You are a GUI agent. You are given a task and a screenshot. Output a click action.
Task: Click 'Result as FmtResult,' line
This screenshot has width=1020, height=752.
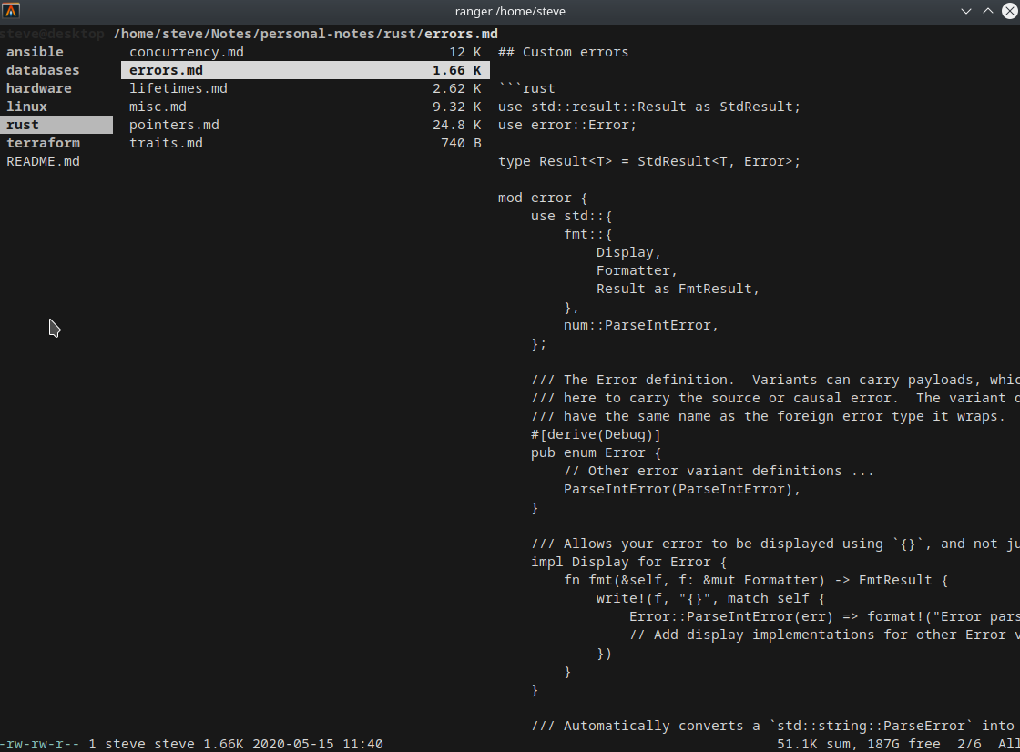pyautogui.click(x=678, y=289)
